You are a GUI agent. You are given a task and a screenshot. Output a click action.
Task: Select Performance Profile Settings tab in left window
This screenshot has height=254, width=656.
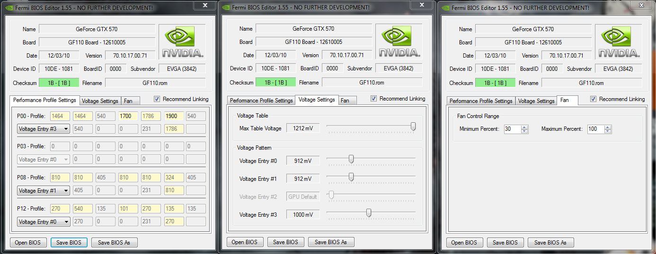click(x=44, y=100)
